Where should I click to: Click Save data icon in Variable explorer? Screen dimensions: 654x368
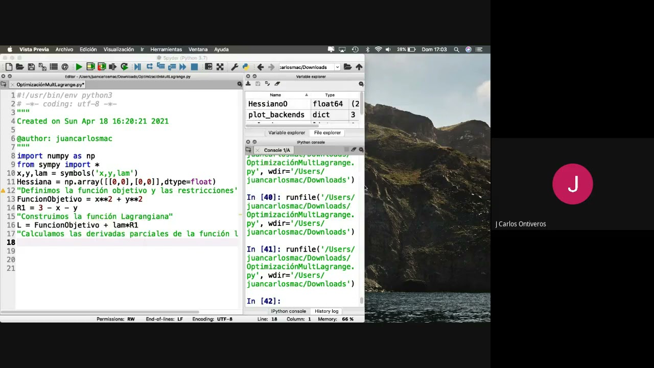(x=258, y=84)
